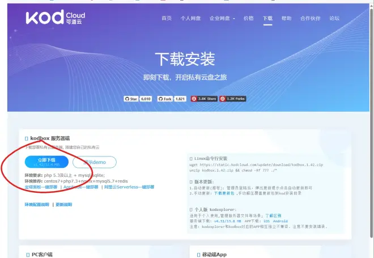Screen dimensions: 374x258
Task: Click the 立即下载 download button
Action: tap(46, 162)
